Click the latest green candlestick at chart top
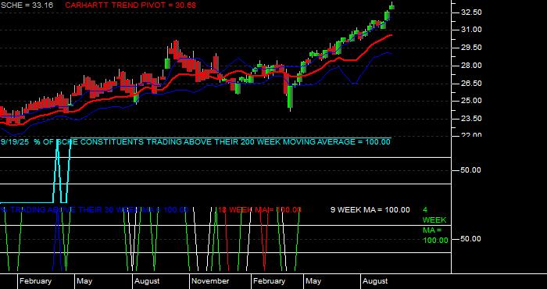This screenshot has height=289, width=547. coord(391,6)
